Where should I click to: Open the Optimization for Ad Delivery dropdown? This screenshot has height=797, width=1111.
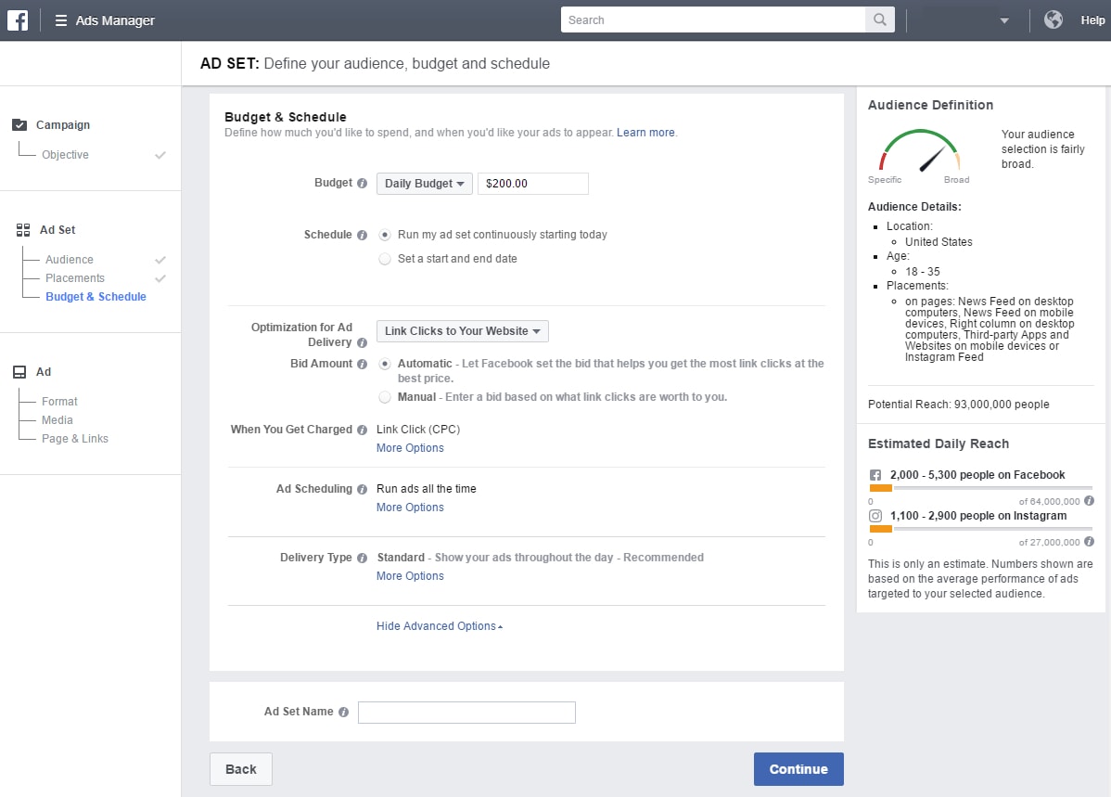click(462, 330)
